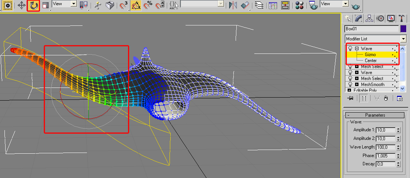Image resolution: width=410 pixels, height=178 pixels.
Task: Click the Pin Stack icon
Action: 350,98
